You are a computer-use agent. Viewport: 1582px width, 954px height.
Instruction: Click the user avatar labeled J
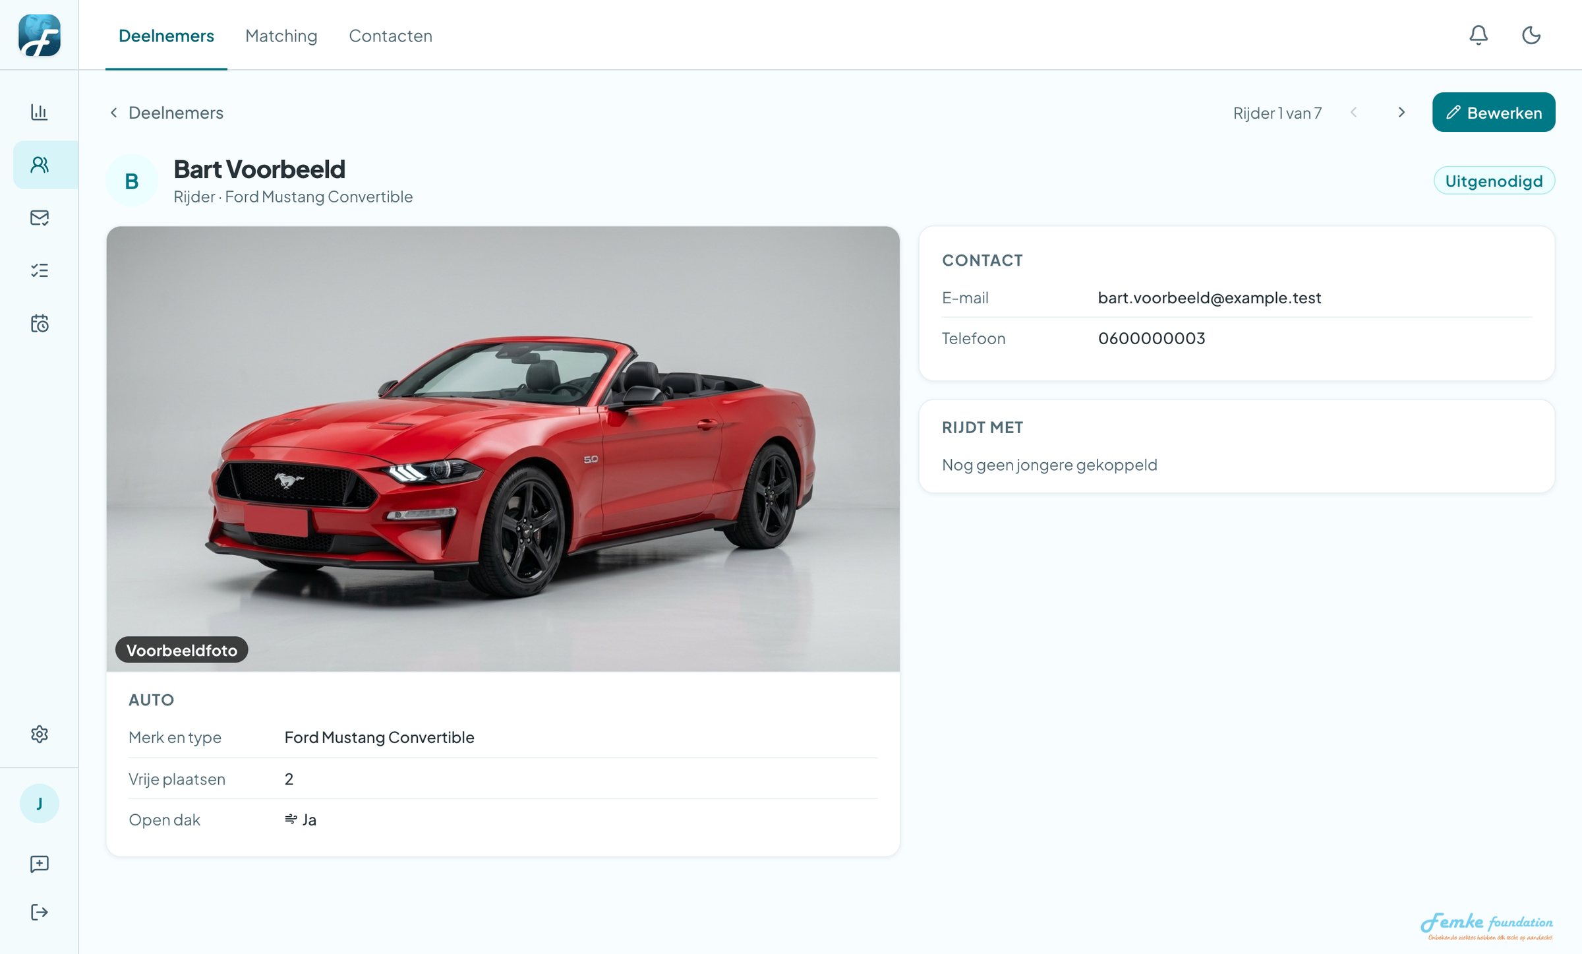[x=40, y=803]
